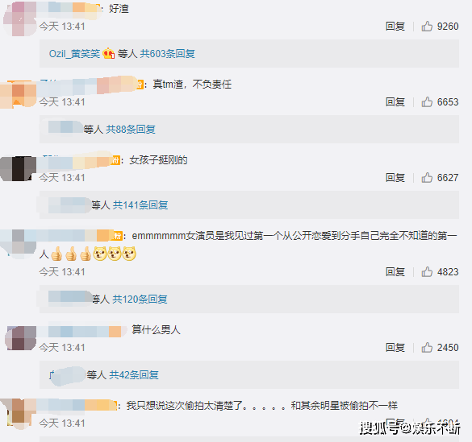
Task: Expand 共42条回复 thread
Action: (x=134, y=375)
